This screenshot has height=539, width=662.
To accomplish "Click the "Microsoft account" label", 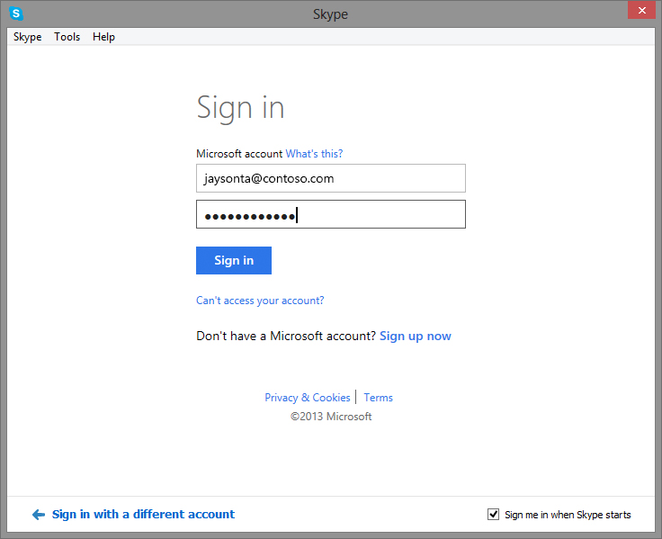I will (x=239, y=154).
